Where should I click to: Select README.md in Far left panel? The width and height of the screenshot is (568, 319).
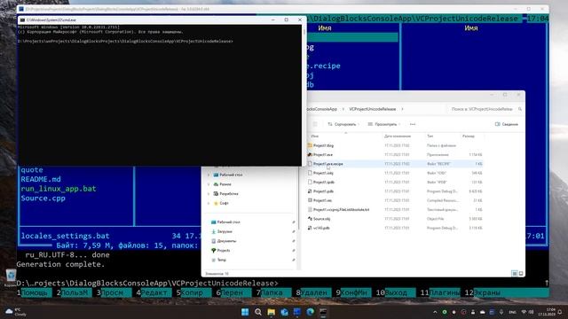(41, 179)
